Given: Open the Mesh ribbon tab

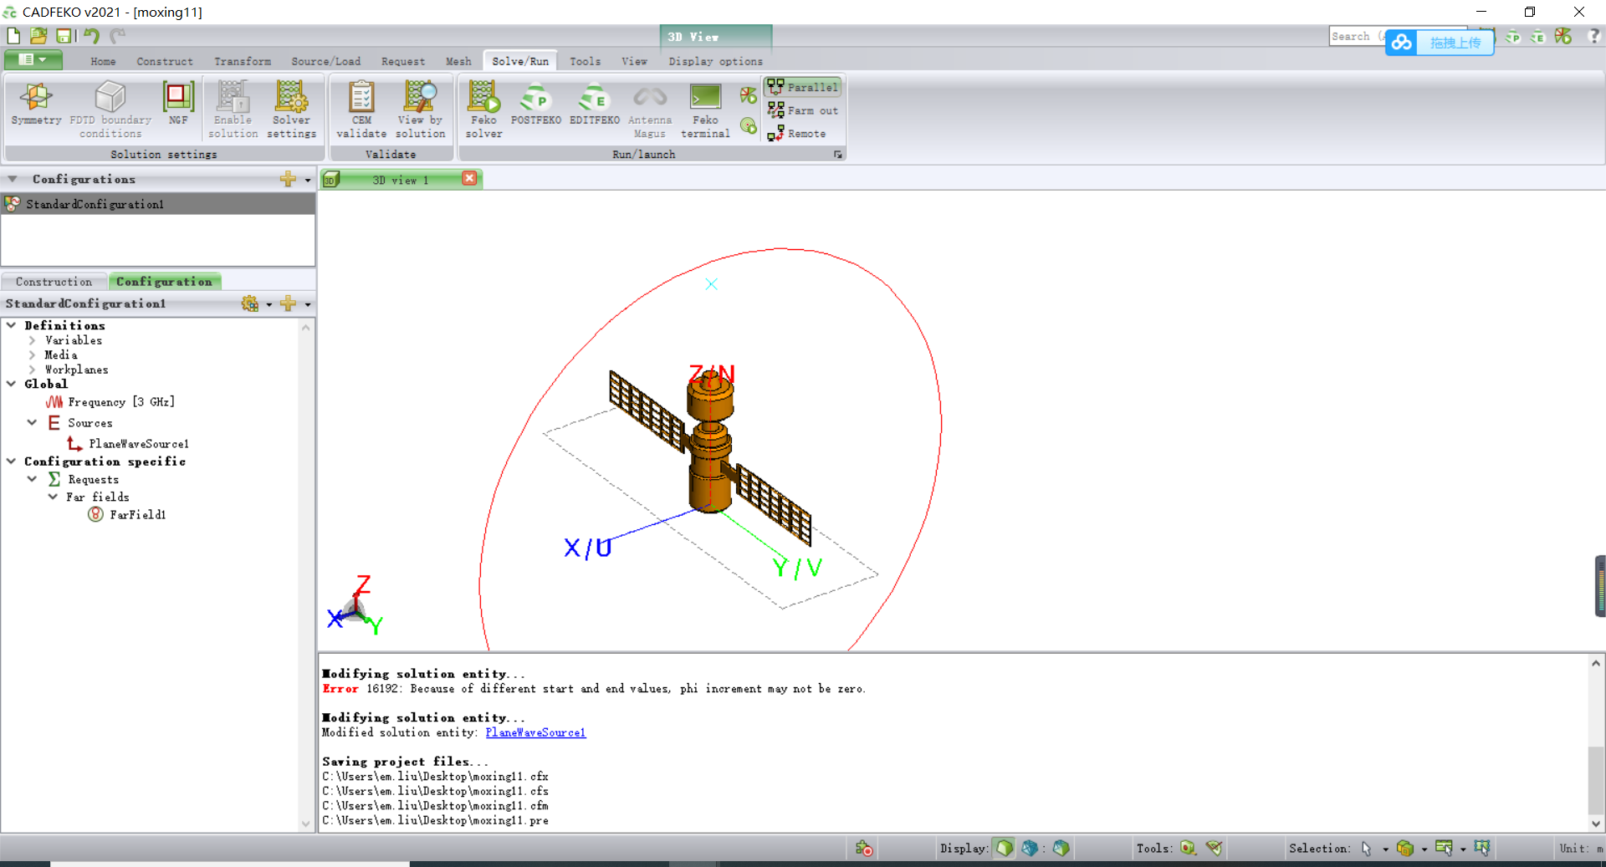Looking at the screenshot, I should point(458,61).
